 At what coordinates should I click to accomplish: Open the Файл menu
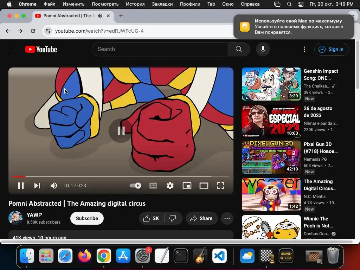(x=49, y=4)
